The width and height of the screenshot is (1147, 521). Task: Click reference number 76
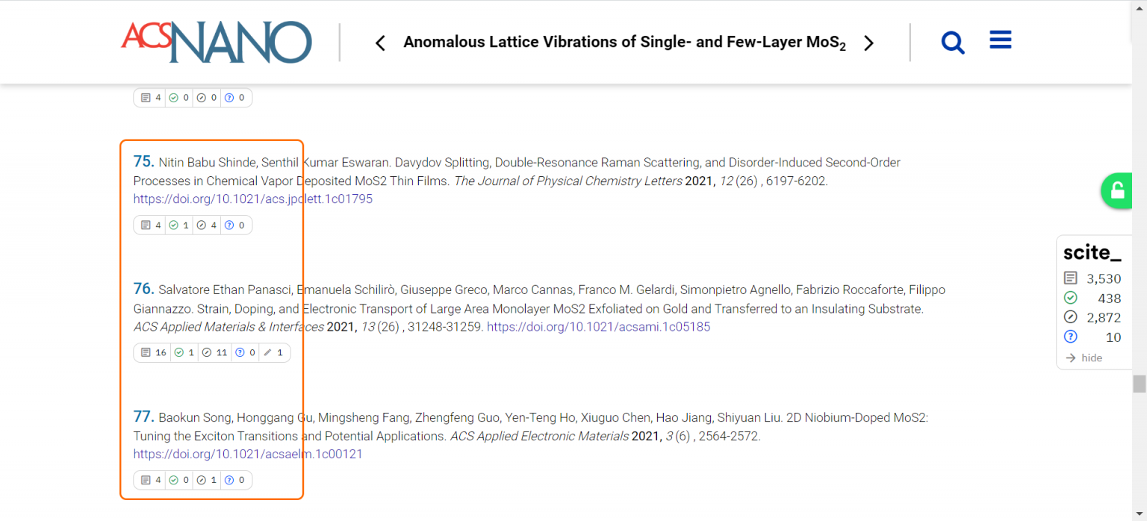tap(143, 289)
